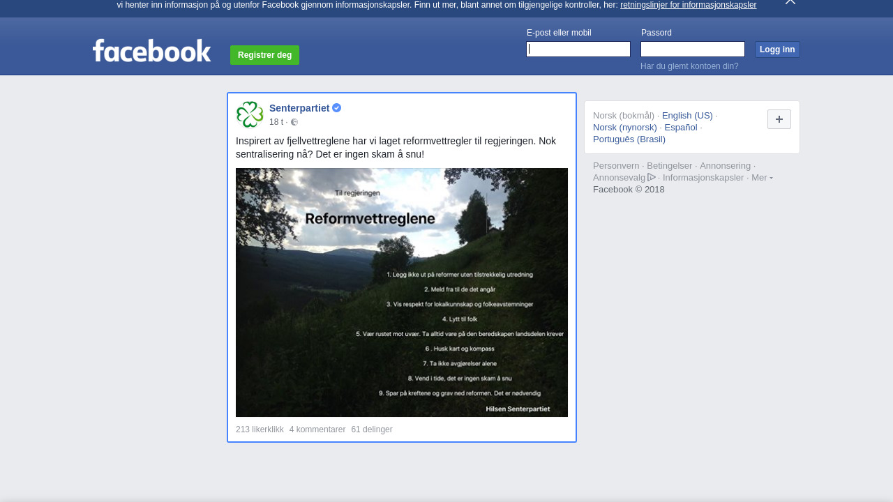
Task: Switch language to English (US)
Action: point(687,116)
